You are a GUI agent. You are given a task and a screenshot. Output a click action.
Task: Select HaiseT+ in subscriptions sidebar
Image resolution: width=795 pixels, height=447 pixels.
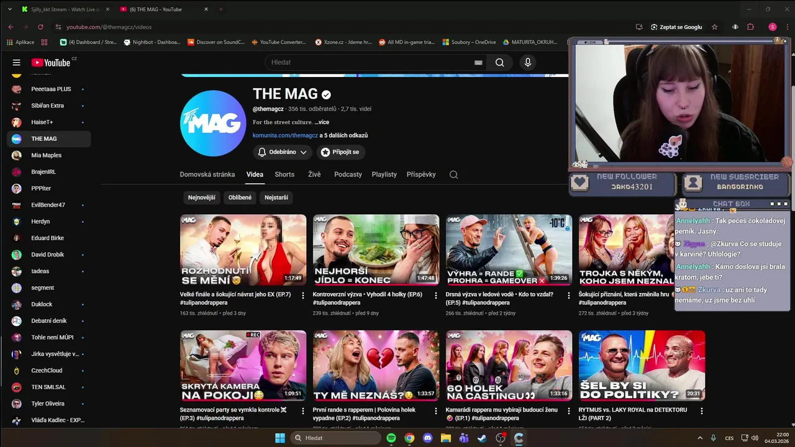48,122
